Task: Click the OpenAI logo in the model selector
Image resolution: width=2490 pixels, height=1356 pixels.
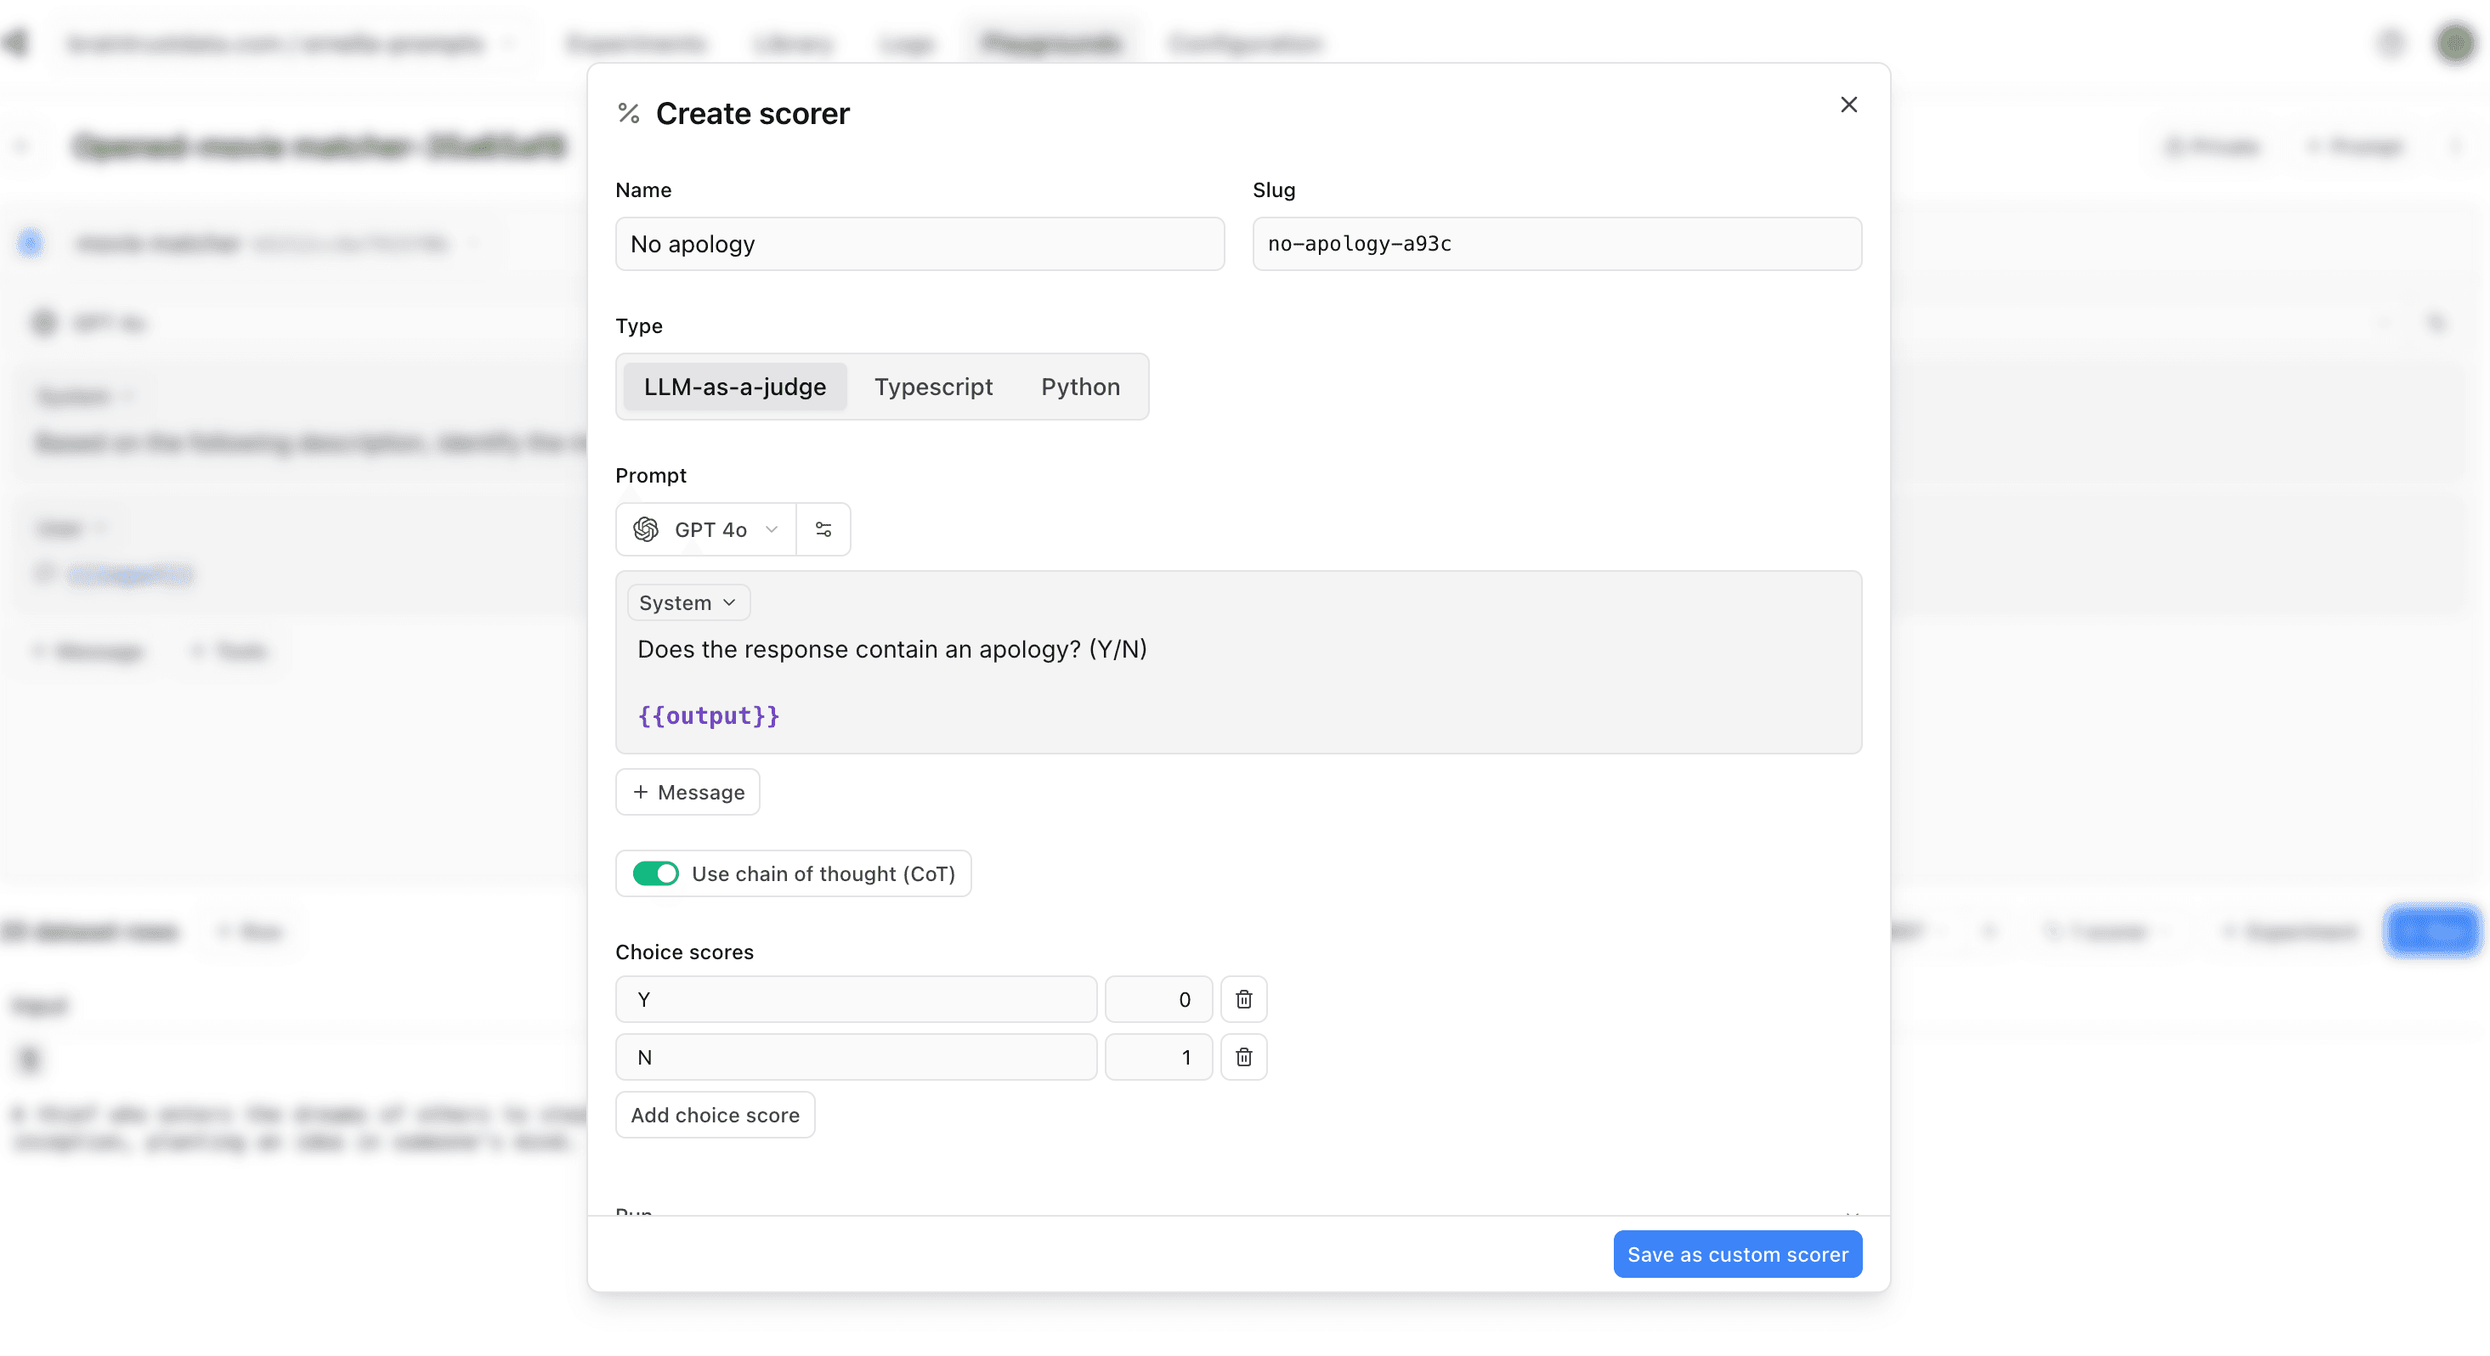Action: (x=646, y=528)
